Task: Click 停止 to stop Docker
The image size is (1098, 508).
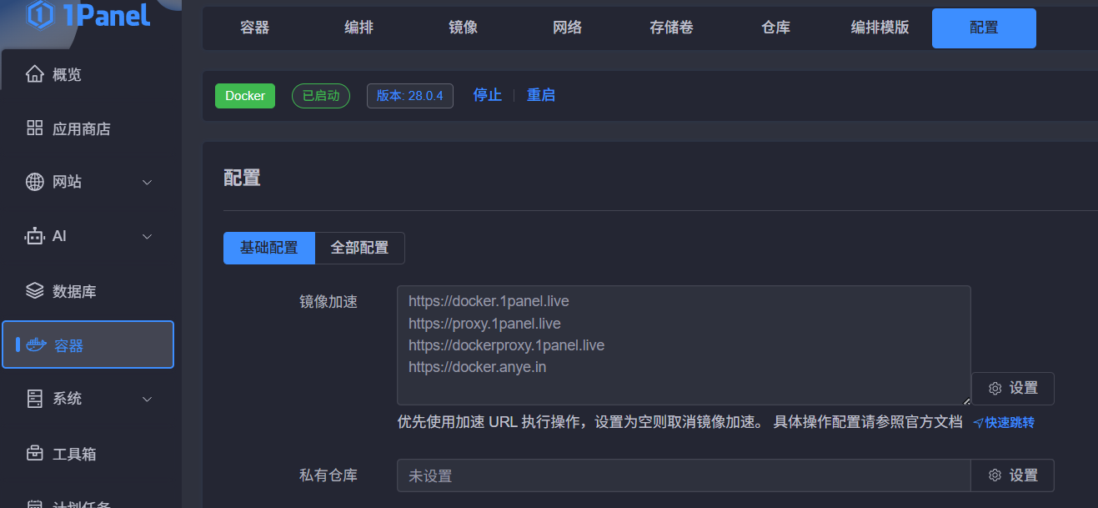Action: (488, 95)
